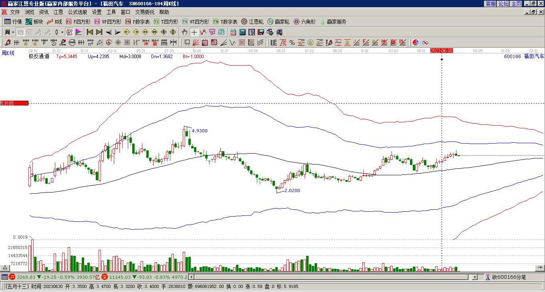Open the 公式选股 menu
This screenshot has height=292, width=545.
pyautogui.click(x=77, y=12)
